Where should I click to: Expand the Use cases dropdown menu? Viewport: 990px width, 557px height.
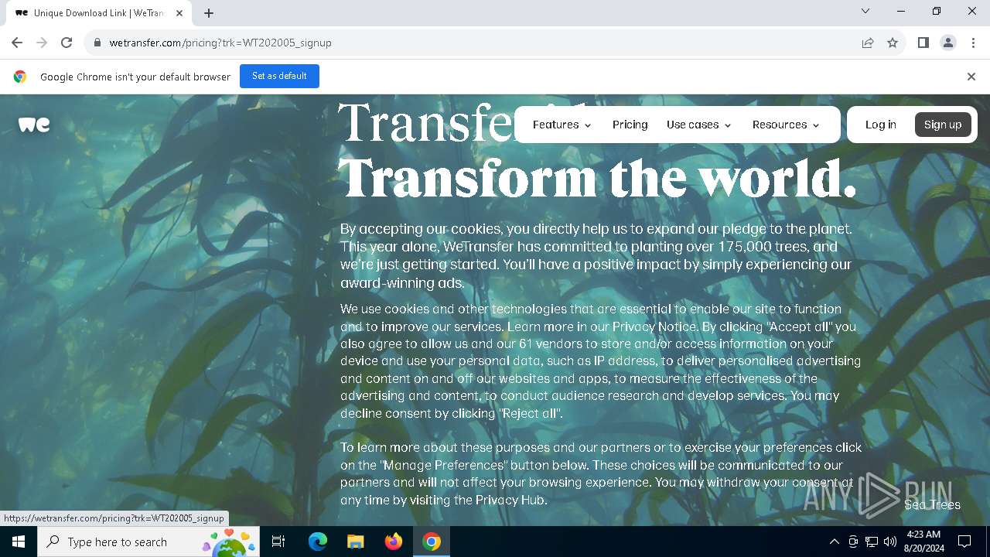coord(699,125)
